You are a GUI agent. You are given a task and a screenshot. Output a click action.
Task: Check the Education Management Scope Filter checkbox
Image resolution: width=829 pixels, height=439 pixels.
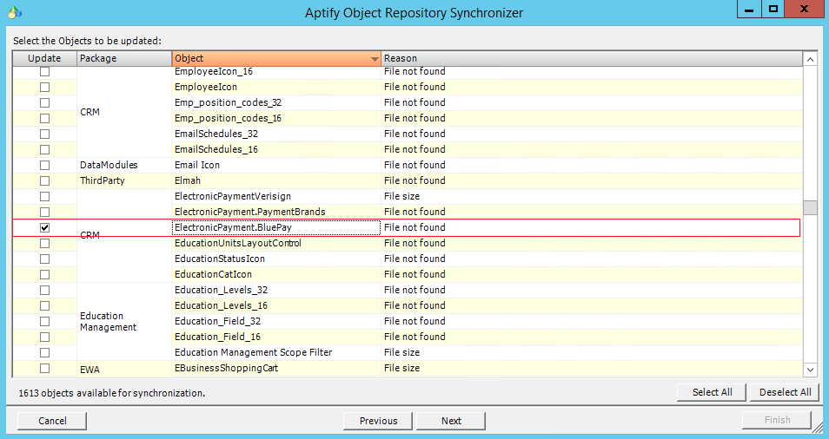click(45, 352)
